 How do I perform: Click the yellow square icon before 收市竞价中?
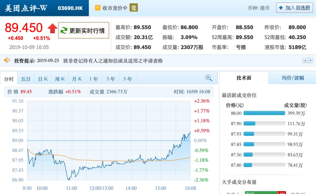click(x=98, y=8)
